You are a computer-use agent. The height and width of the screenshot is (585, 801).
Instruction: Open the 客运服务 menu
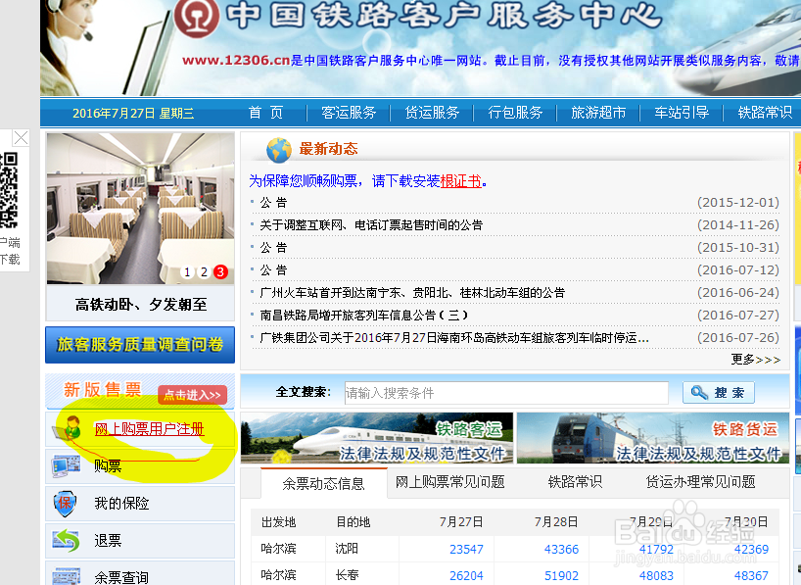click(349, 113)
